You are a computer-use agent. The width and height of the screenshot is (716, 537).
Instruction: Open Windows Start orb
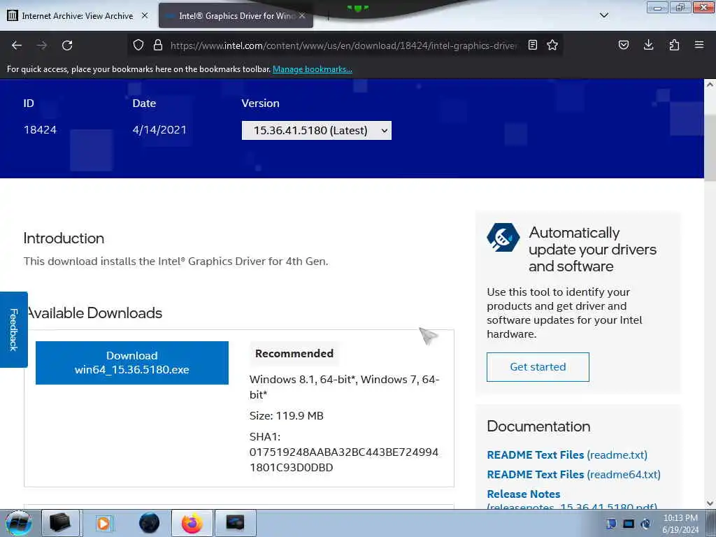19,523
